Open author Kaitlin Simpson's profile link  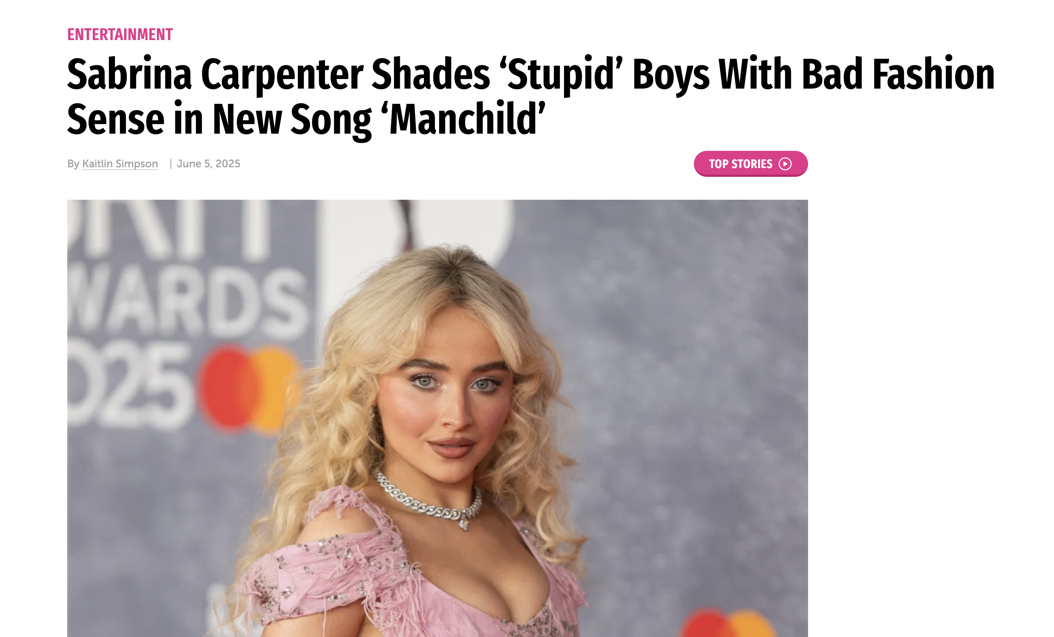point(120,164)
